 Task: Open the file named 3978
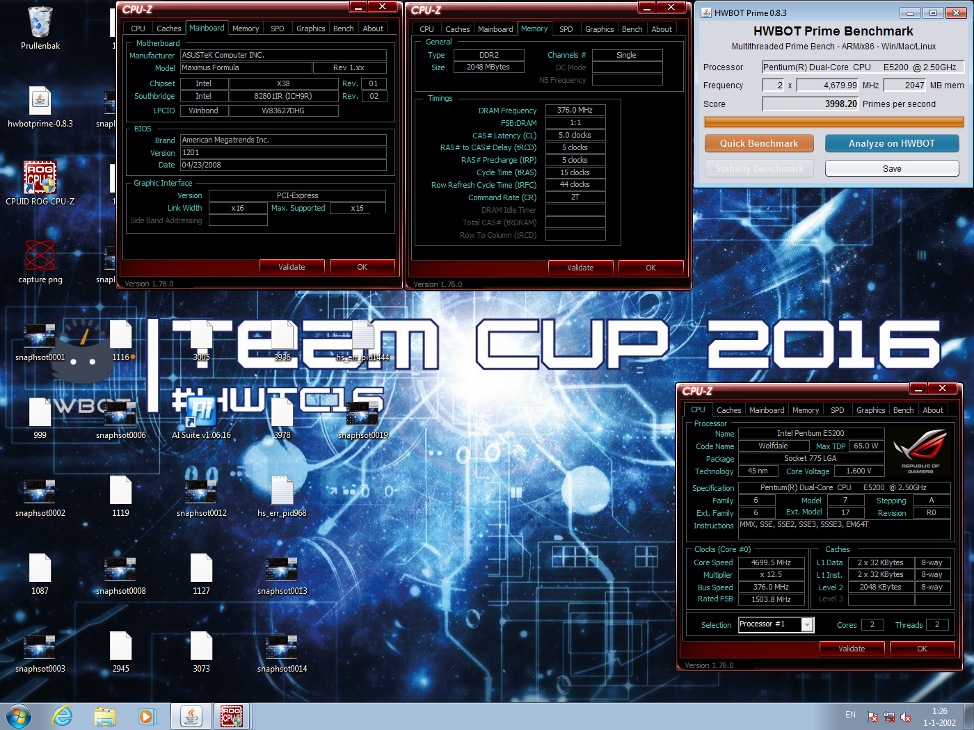[282, 419]
